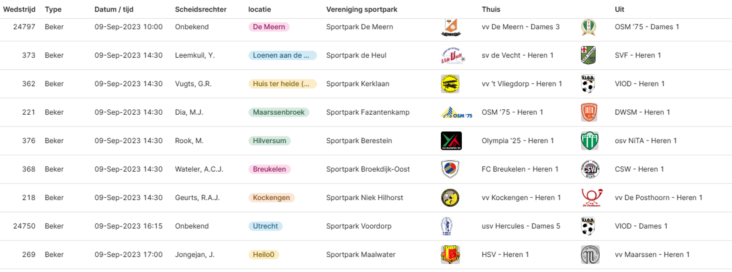Click the DWSM orange shield logo
732x272 pixels.
(589, 112)
